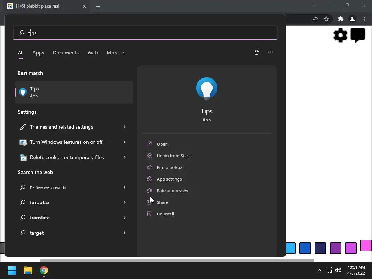
Task: Show hidden system tray icons
Action: (319, 270)
